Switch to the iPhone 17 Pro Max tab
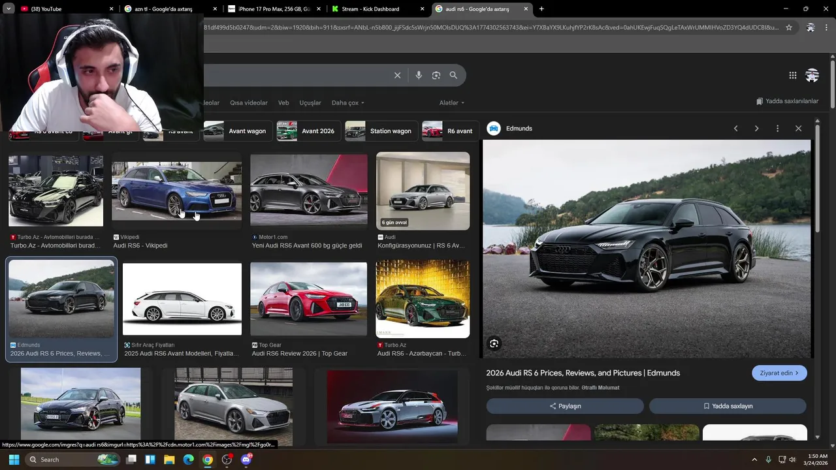 tap(274, 9)
